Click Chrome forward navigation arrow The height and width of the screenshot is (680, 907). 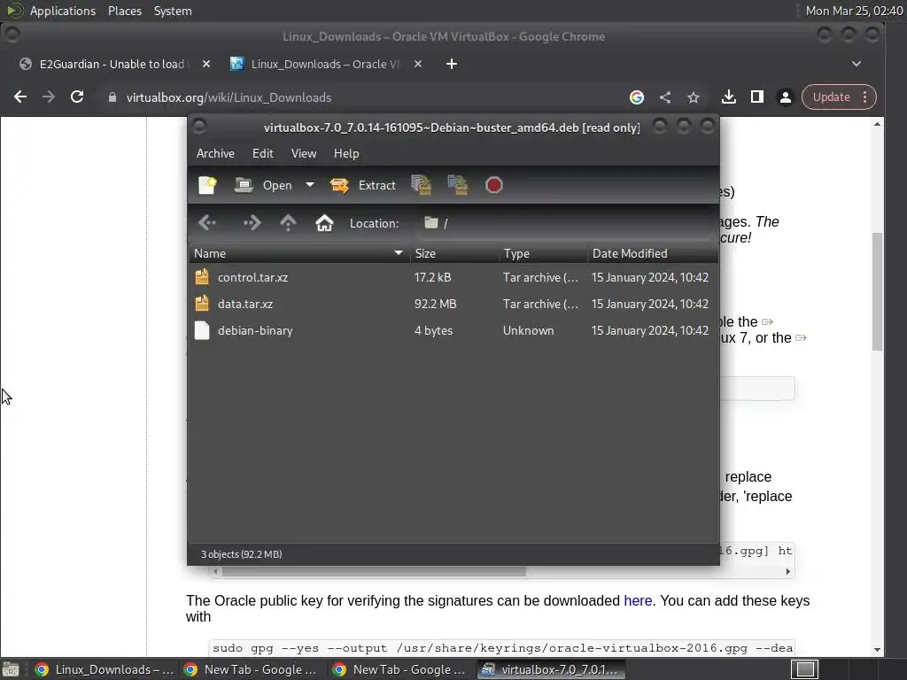pos(49,97)
